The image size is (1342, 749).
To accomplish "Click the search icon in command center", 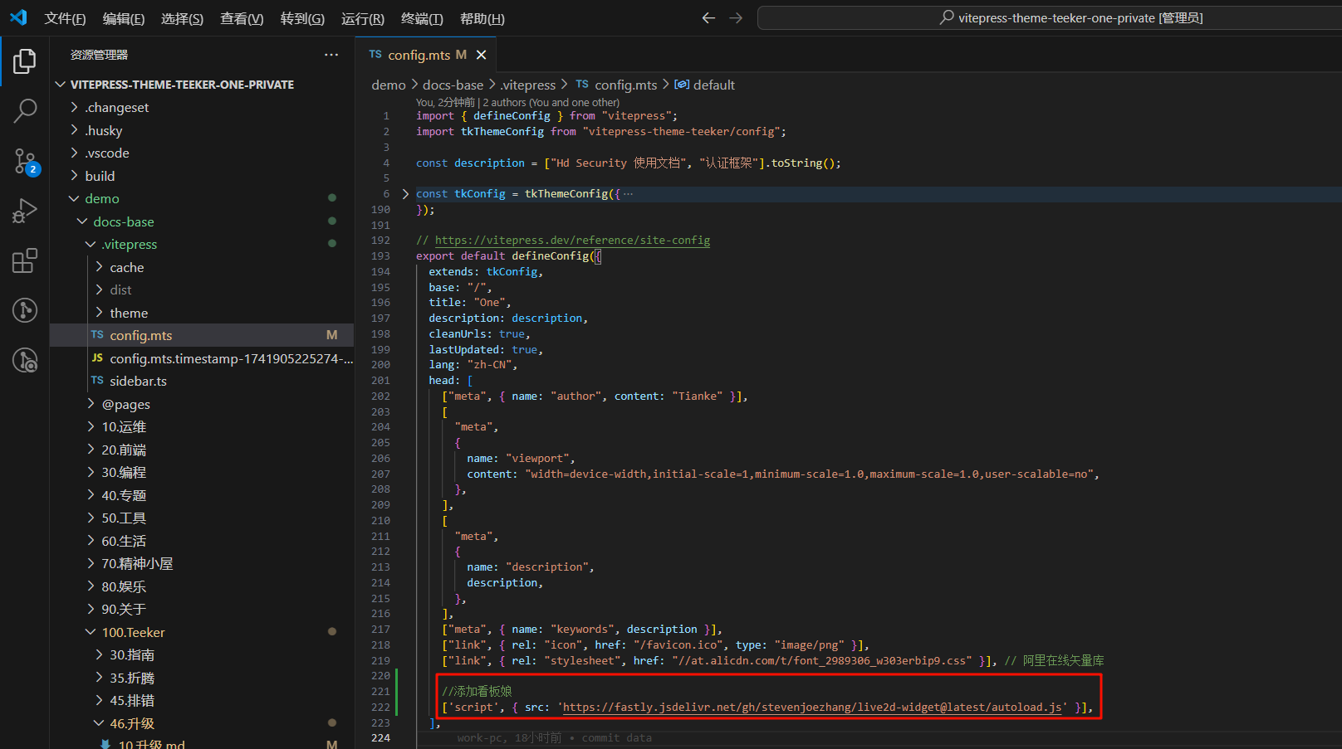I will [947, 17].
